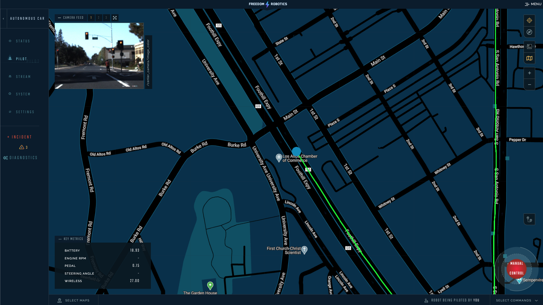Click the Engine RPM metric row

tap(102, 258)
